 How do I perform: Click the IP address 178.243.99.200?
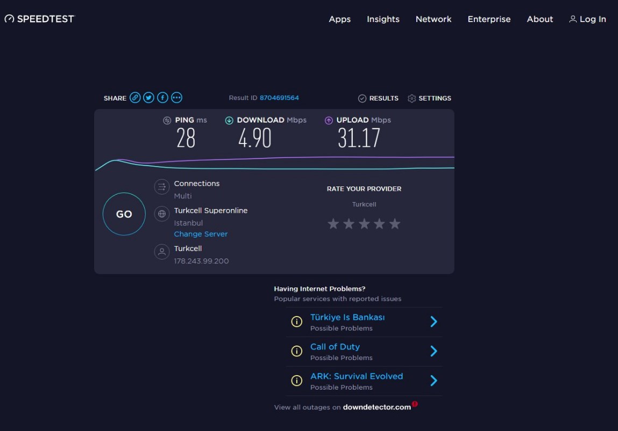pyautogui.click(x=201, y=261)
